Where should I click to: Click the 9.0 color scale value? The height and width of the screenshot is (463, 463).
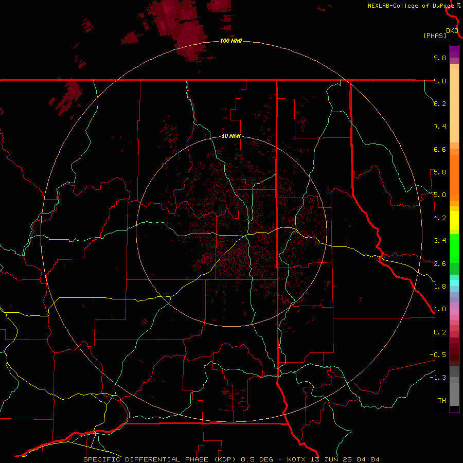(440, 81)
